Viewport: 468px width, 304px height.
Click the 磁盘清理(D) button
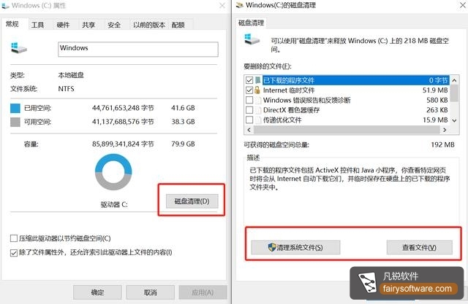[192, 201]
